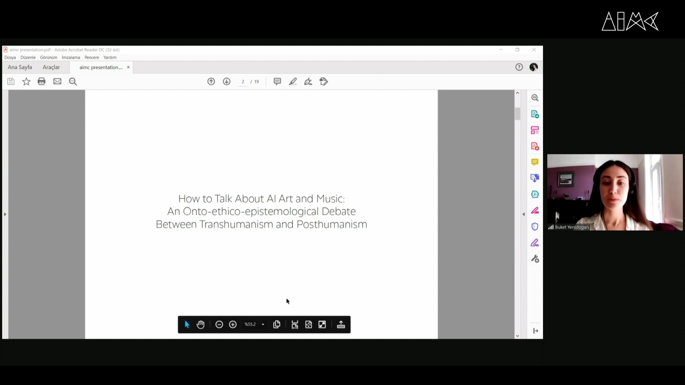Select the Highlight text pen tool
The height and width of the screenshot is (385, 685).
click(293, 82)
